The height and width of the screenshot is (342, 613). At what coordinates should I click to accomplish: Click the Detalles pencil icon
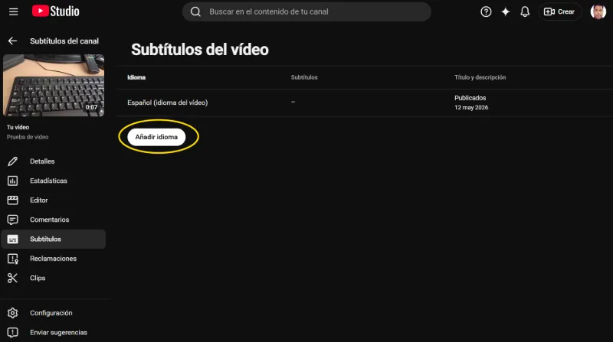pos(12,161)
